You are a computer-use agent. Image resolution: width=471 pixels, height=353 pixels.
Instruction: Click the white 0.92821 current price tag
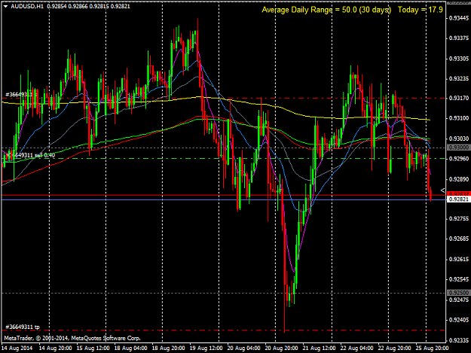tap(459, 199)
